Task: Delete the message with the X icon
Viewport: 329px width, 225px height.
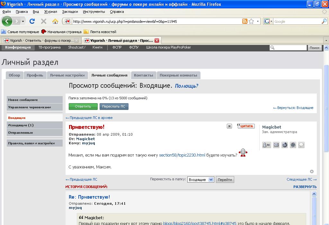Action: 229,126
